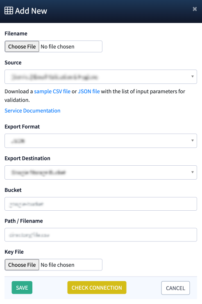Open the JSON file link

click(89, 91)
